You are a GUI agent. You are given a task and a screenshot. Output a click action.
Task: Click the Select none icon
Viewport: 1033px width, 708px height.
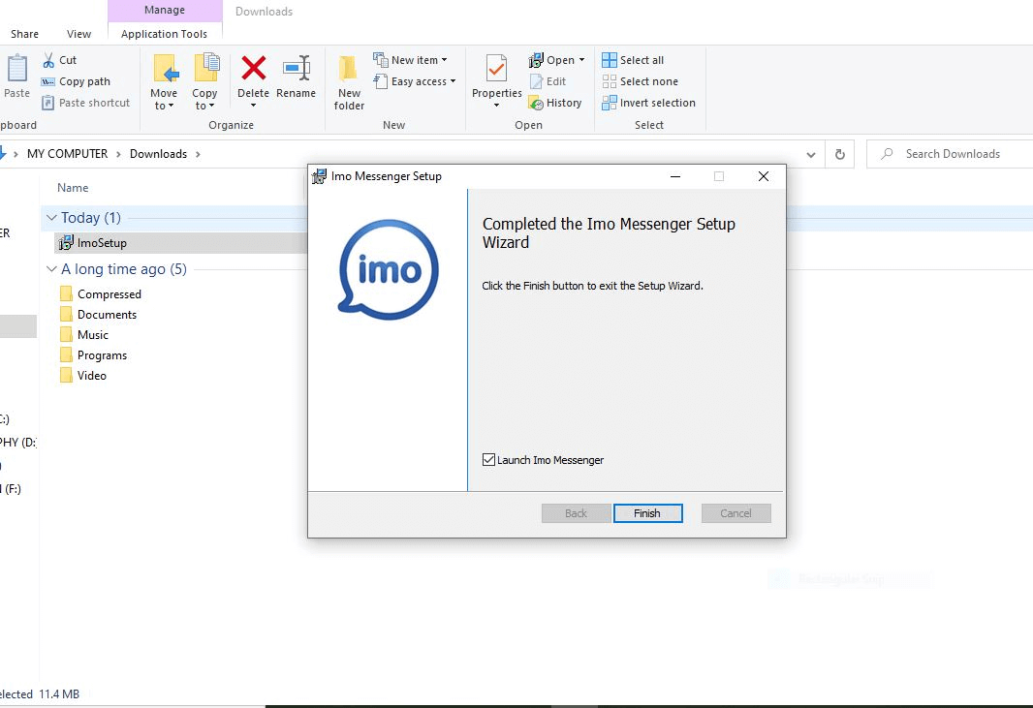[610, 81]
